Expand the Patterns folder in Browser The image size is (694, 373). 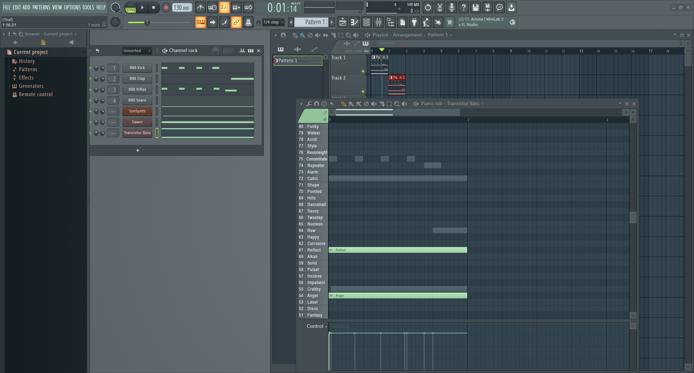coord(28,69)
